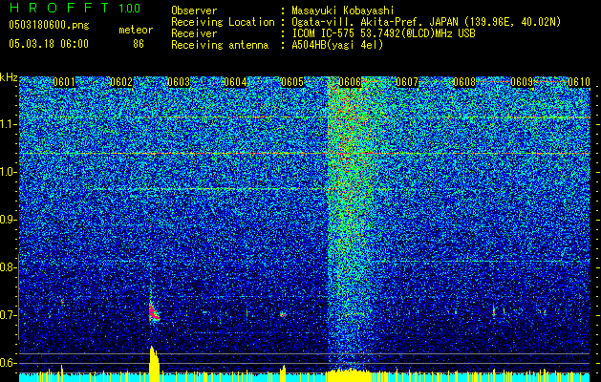Click the A504HB(yagi 4el) antenna text
Viewport: 601px width, 382px height.
point(337,45)
